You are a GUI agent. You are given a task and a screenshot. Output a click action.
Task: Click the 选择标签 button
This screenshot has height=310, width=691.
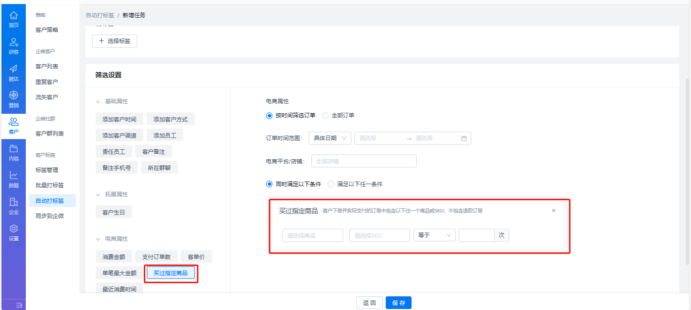[114, 41]
